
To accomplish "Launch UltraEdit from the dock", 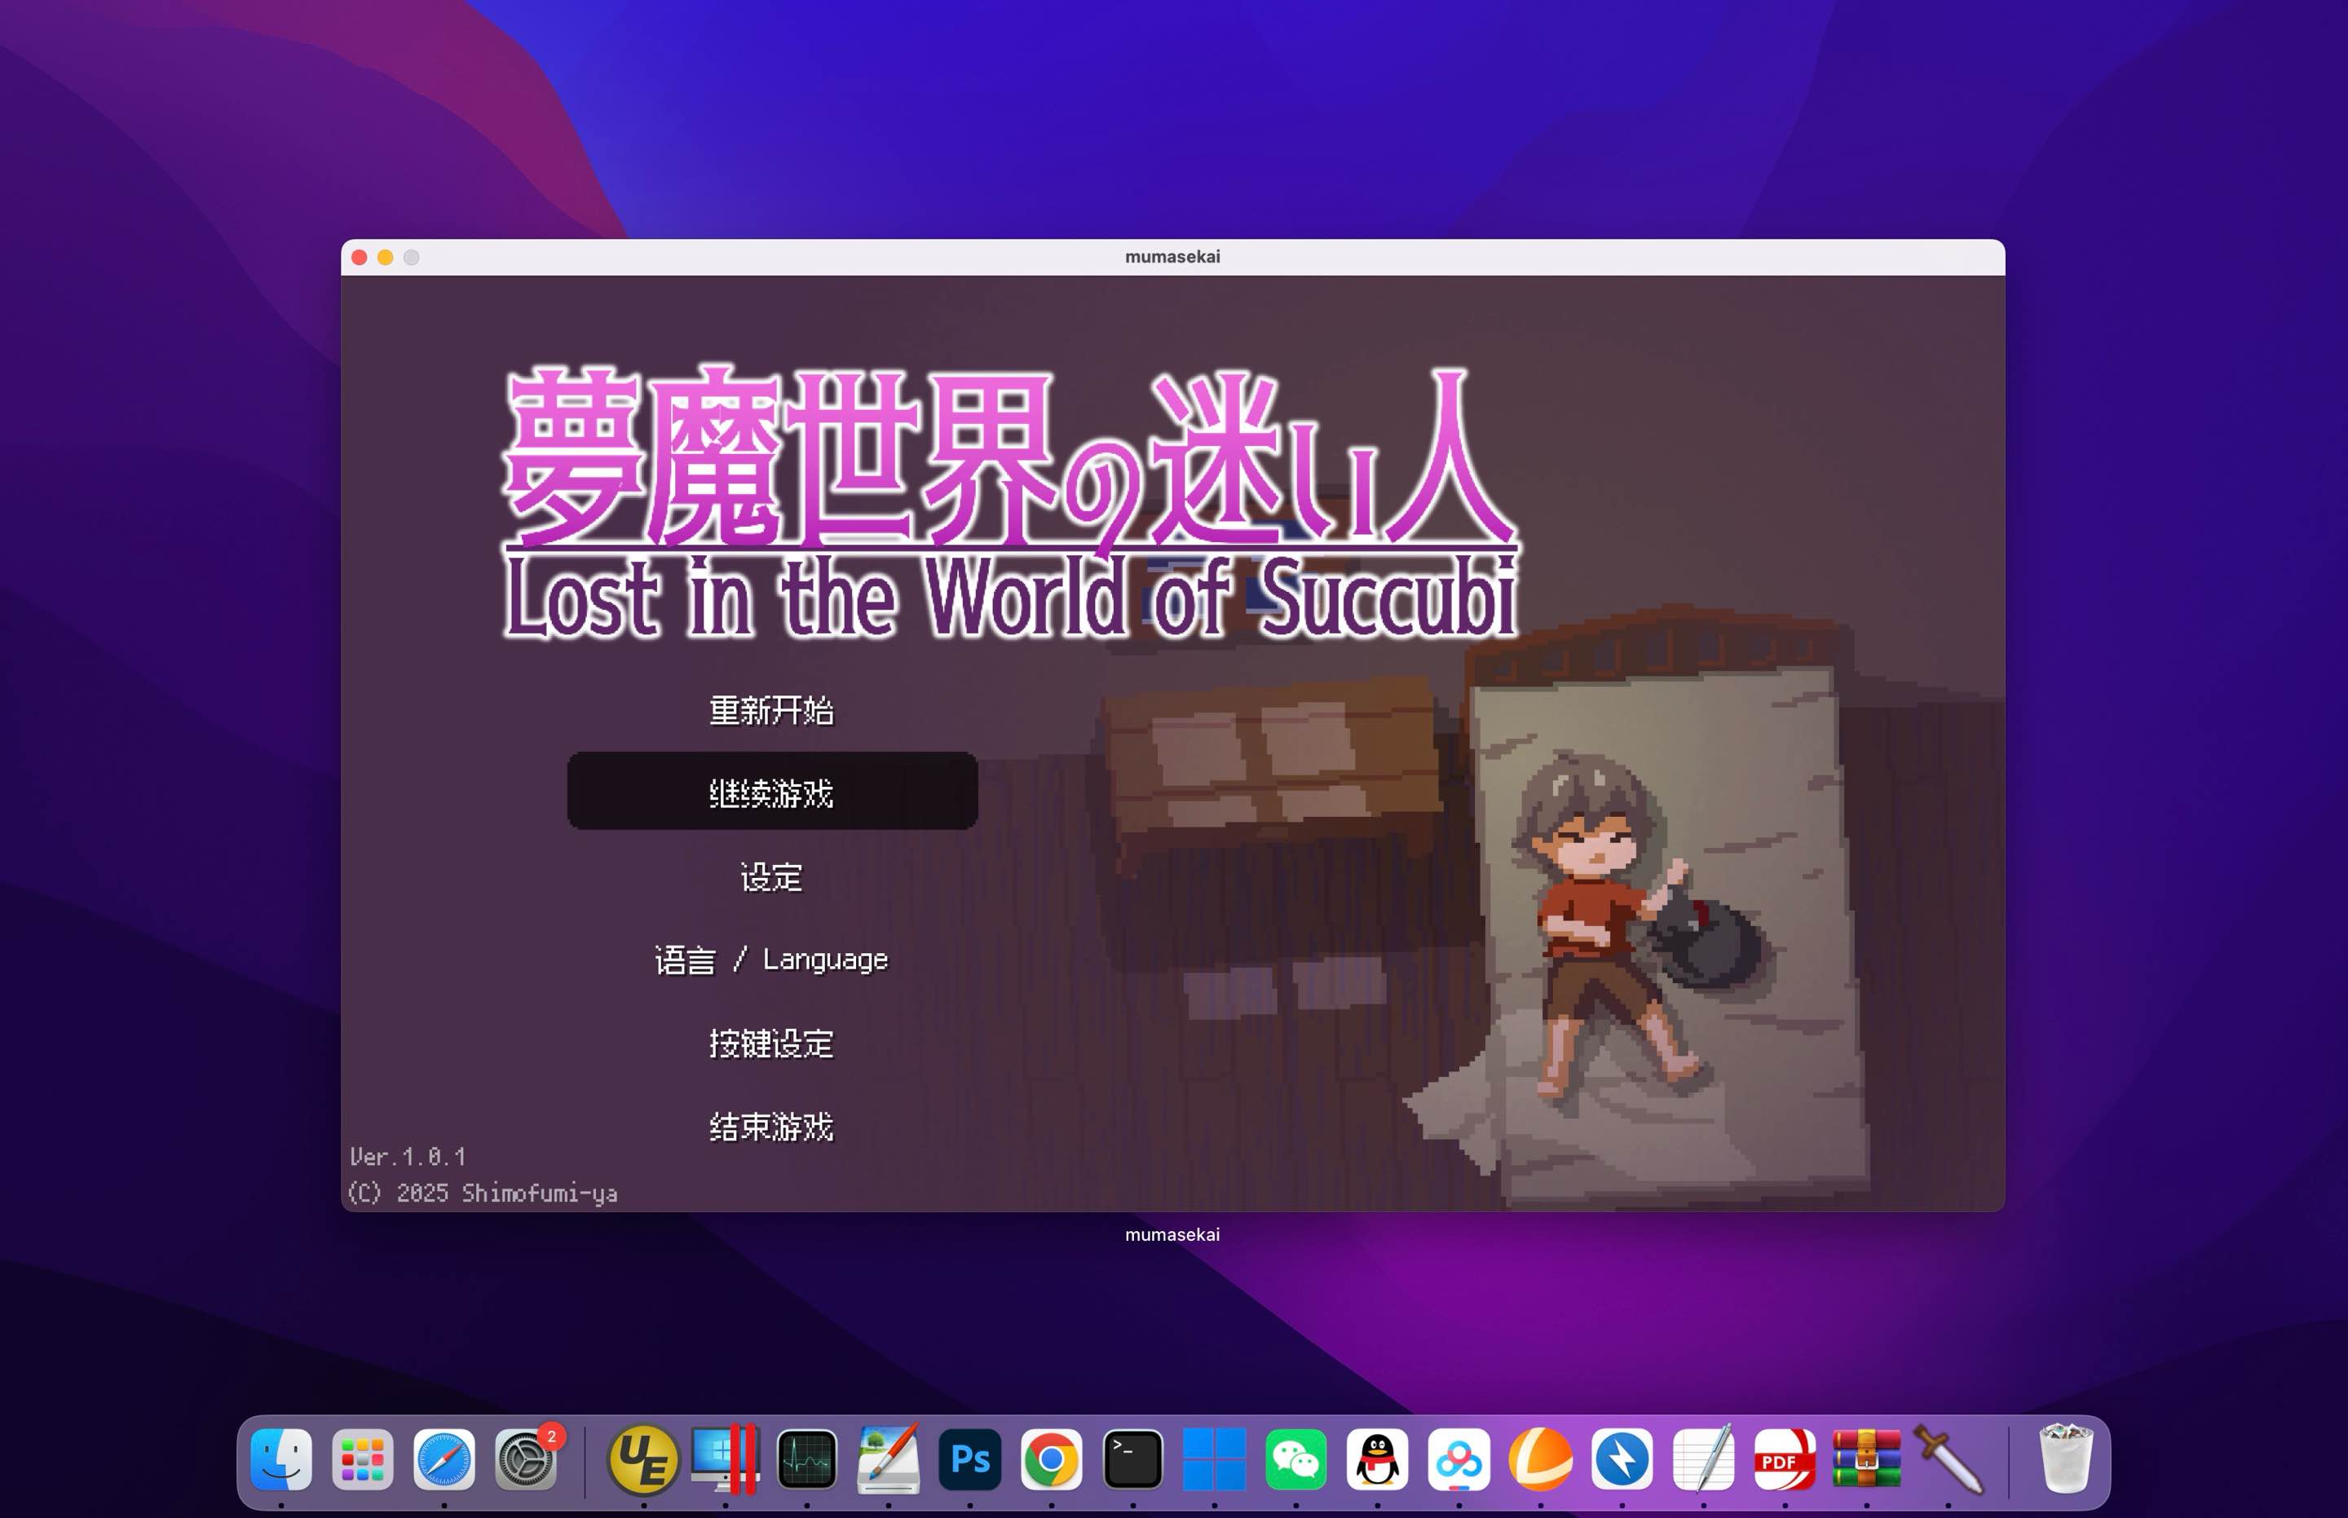I will pos(644,1460).
